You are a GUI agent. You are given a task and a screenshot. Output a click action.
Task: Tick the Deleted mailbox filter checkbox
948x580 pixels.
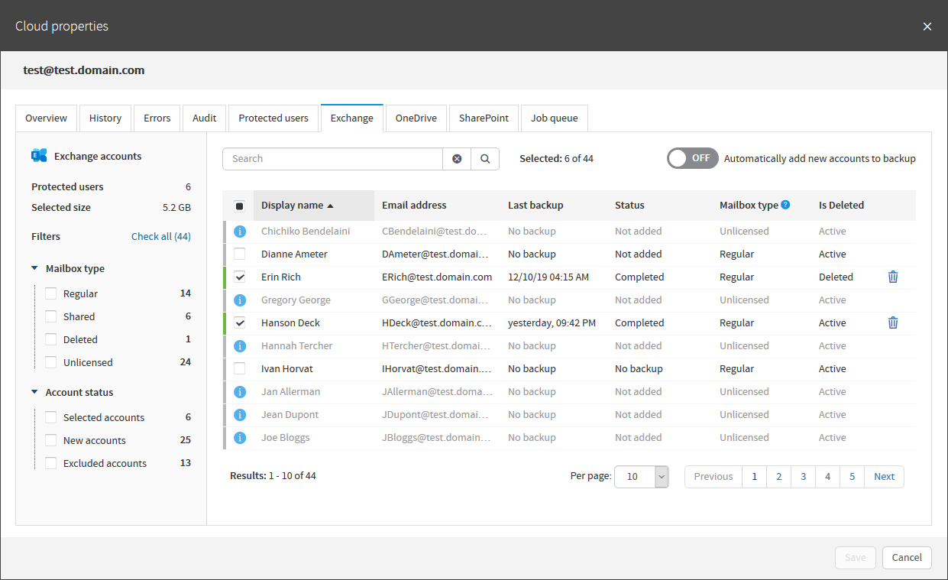pos(51,339)
